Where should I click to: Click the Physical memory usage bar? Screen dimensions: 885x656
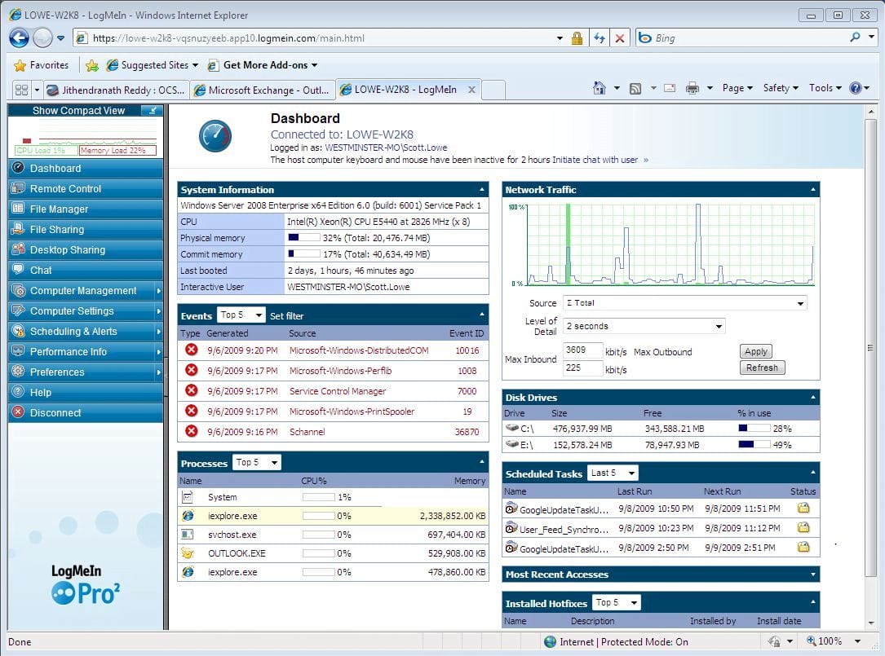tap(303, 237)
